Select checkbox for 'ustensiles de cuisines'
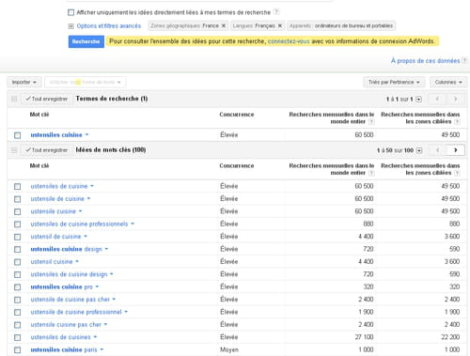 pos(18,337)
